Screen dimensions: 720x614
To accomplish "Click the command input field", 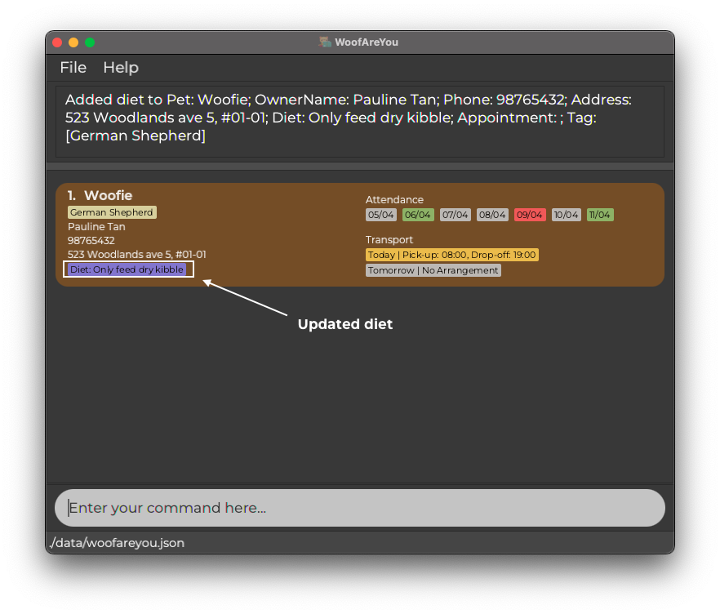I will [359, 508].
